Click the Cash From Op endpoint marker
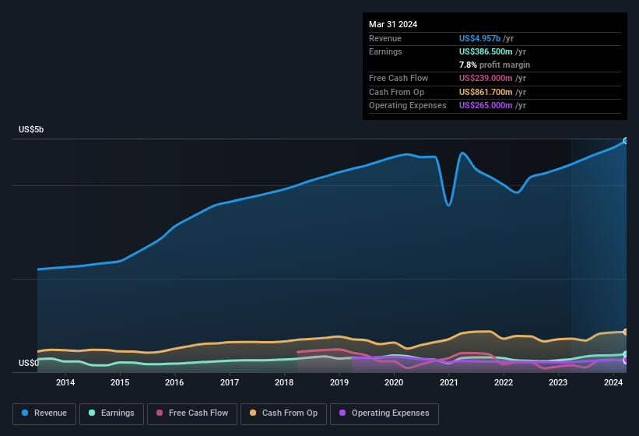This screenshot has width=639, height=436. click(x=626, y=332)
